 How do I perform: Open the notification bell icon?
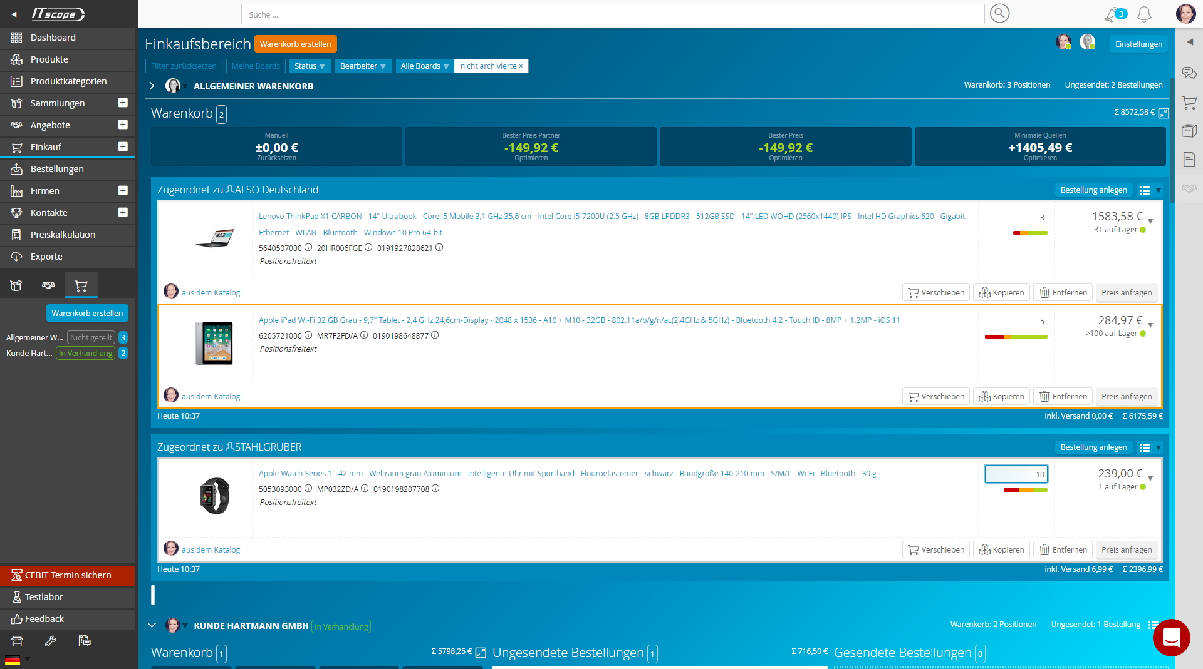coord(1144,14)
